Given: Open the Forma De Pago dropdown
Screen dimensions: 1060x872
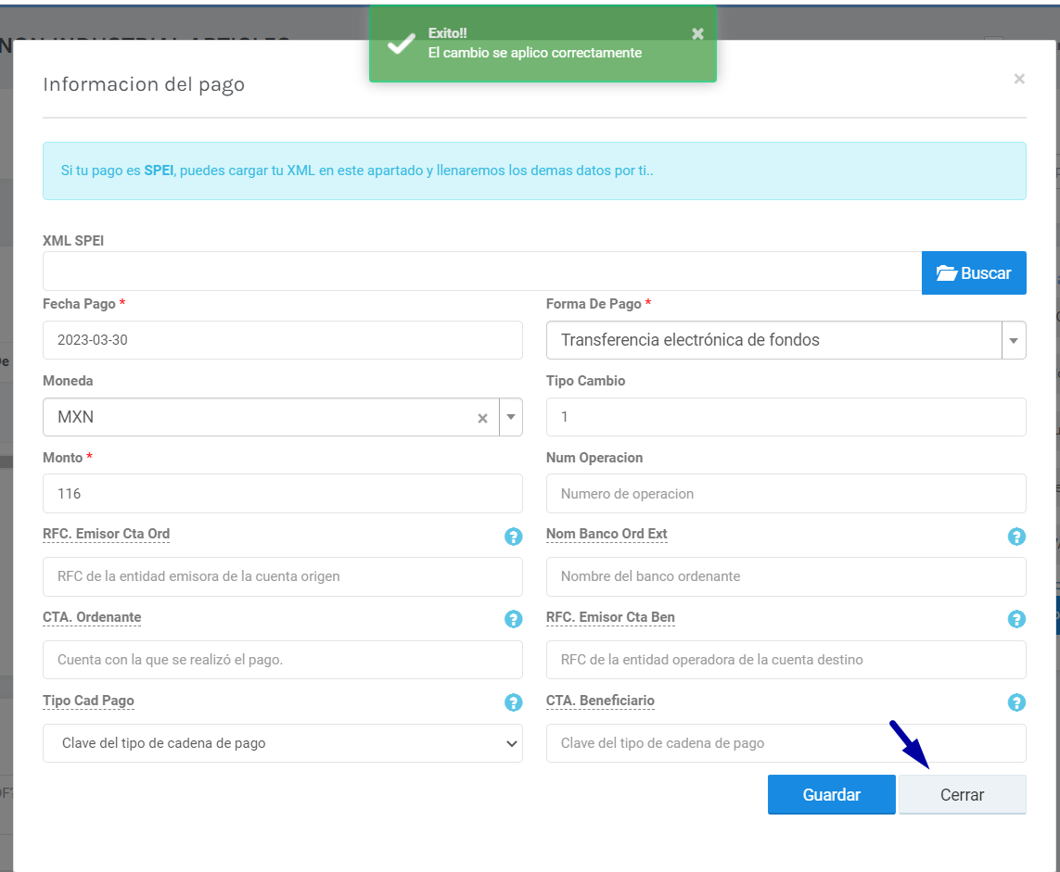Looking at the screenshot, I should pos(1014,340).
